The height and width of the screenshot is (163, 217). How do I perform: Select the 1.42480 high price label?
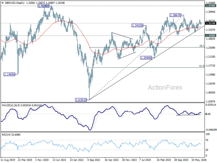coord(43,6)
